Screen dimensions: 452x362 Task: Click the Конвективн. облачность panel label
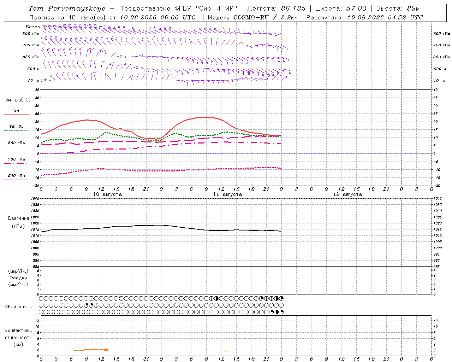tap(18, 334)
